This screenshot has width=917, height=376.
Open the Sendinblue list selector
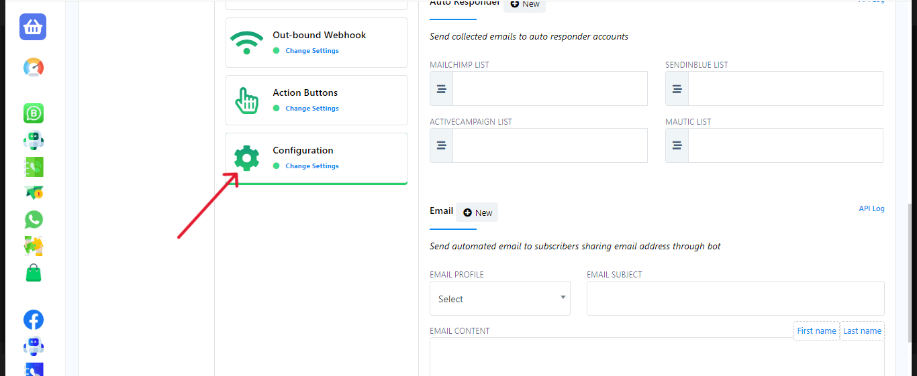point(785,88)
